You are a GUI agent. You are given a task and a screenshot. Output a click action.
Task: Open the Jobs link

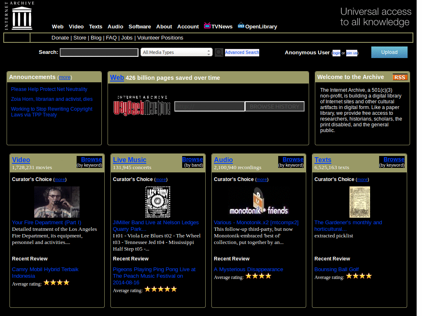127,38
